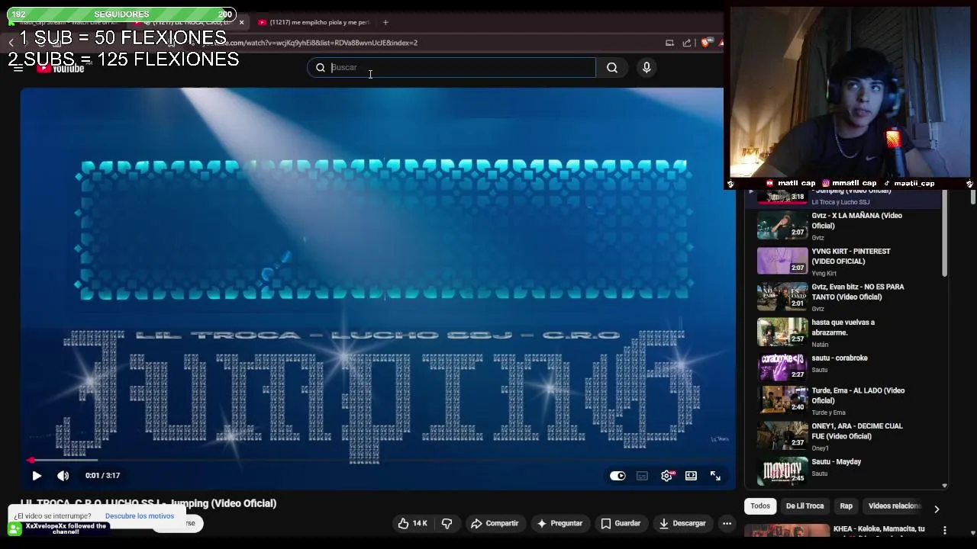
Task: Mute the video volume
Action: [63, 475]
